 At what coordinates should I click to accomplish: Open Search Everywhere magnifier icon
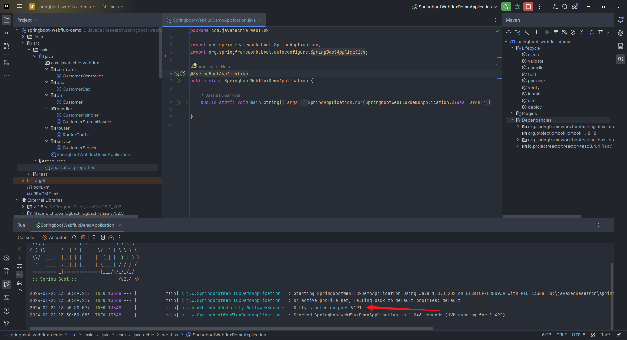click(x=565, y=7)
